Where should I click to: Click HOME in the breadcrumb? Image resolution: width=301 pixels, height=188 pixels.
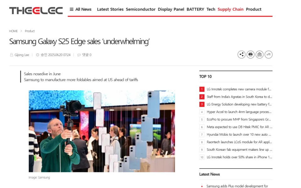pyautogui.click(x=13, y=31)
